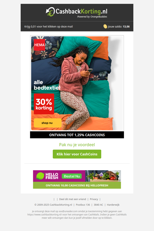The height and width of the screenshot is (231, 154).
Task: Click the 'Jouw saldo: 13,06' balance
Action: tap(119, 27)
